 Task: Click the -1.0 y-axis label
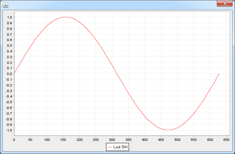(9, 130)
